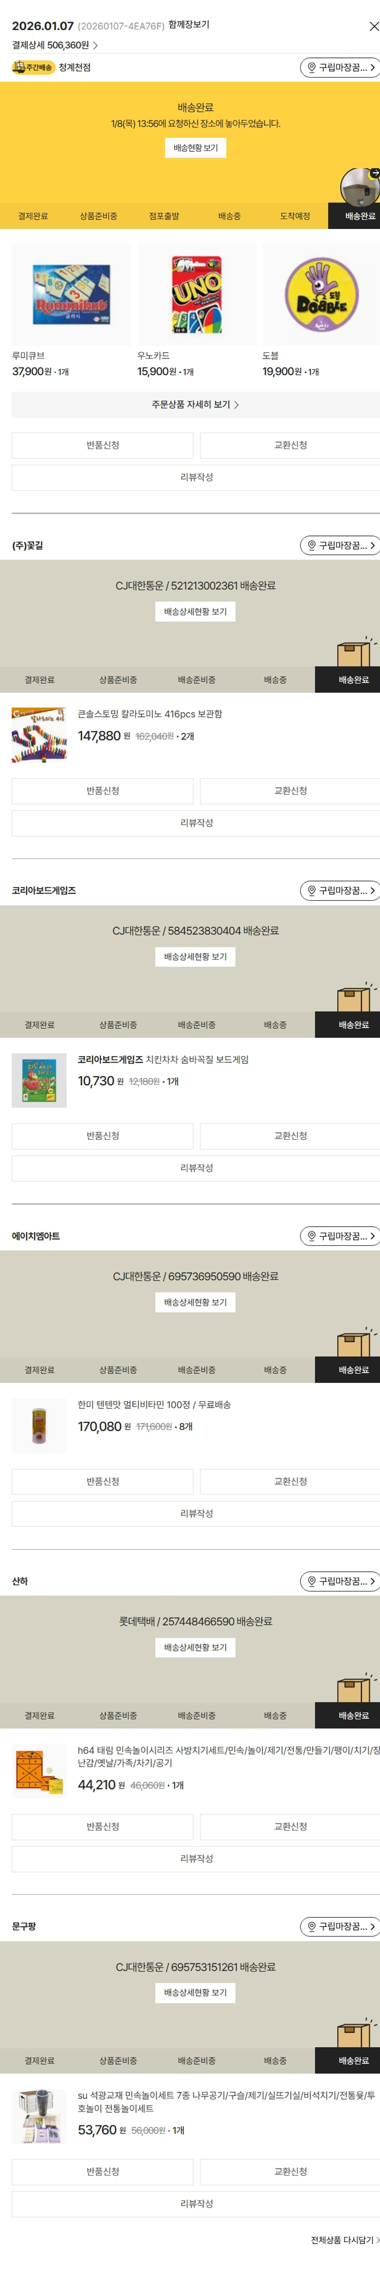Screen dimensions: 380x2269
Task: Expand 주문상품 자세히 보기
Action: pos(195,404)
